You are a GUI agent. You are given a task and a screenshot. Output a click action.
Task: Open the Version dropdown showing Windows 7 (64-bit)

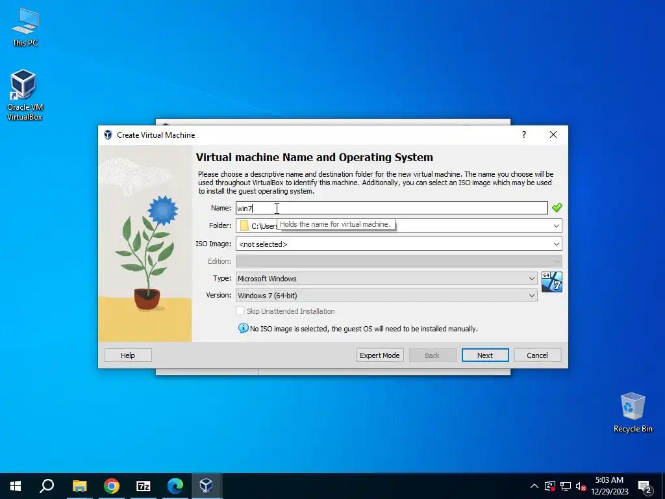point(386,296)
